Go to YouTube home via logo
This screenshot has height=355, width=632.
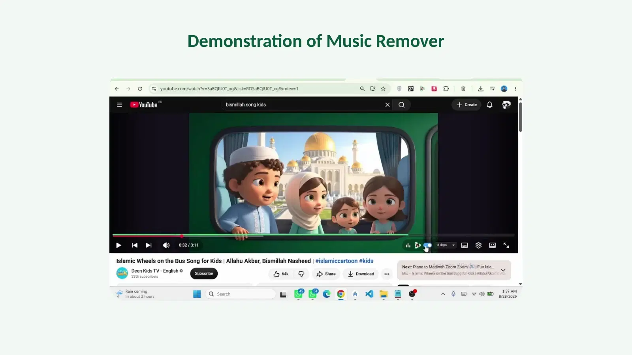point(145,105)
